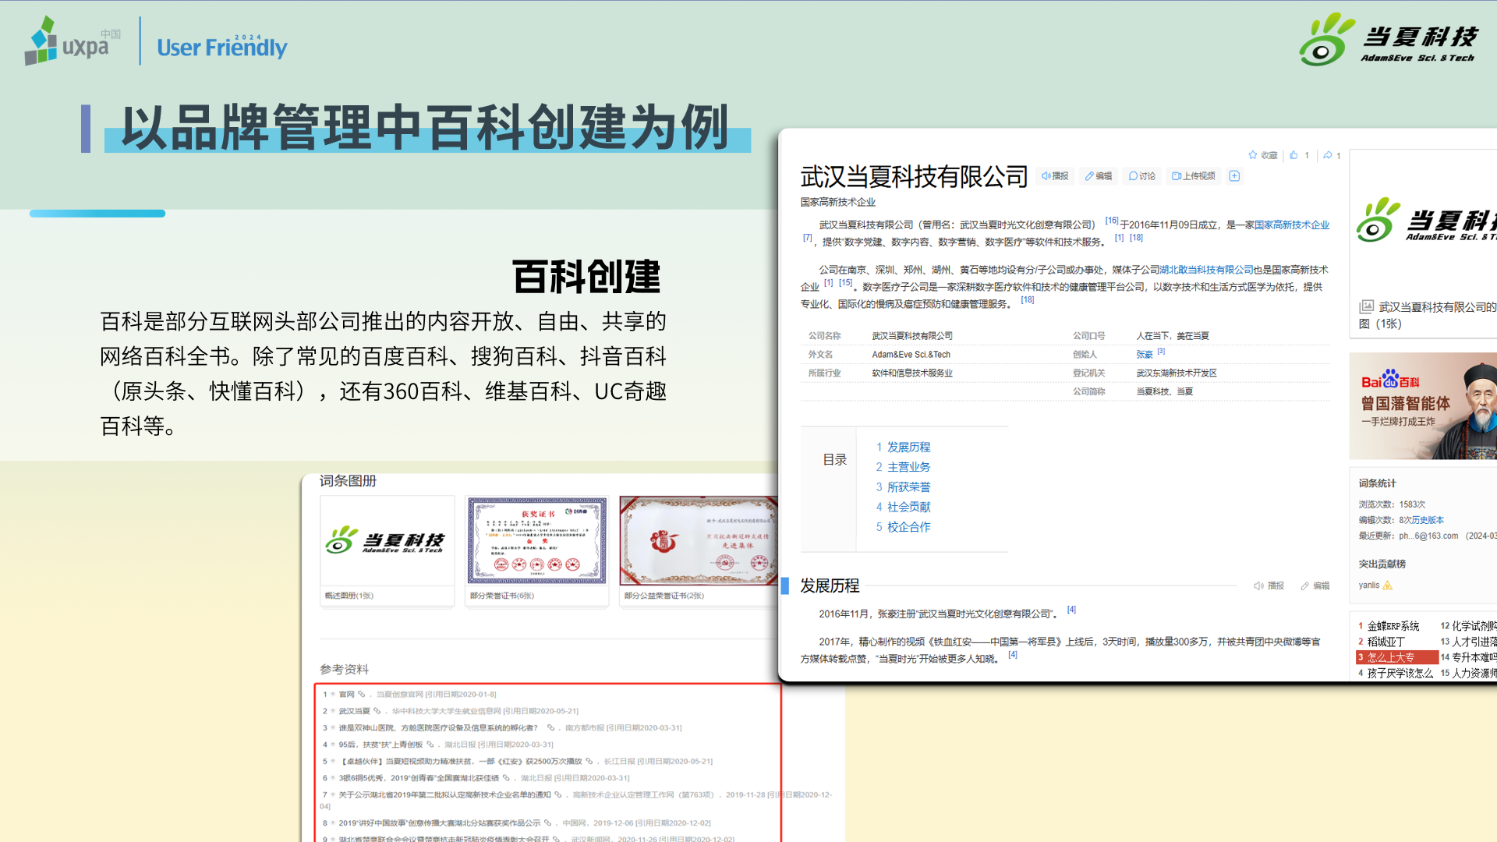Viewport: 1497px width, 842px height.
Task: Click the 曾国藩智能体 banner ad
Action: pos(1423,405)
